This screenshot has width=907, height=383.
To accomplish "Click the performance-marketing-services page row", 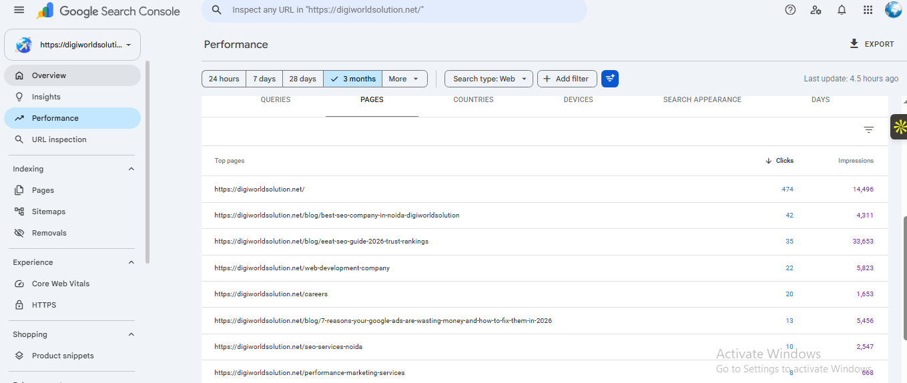I will click(545, 372).
